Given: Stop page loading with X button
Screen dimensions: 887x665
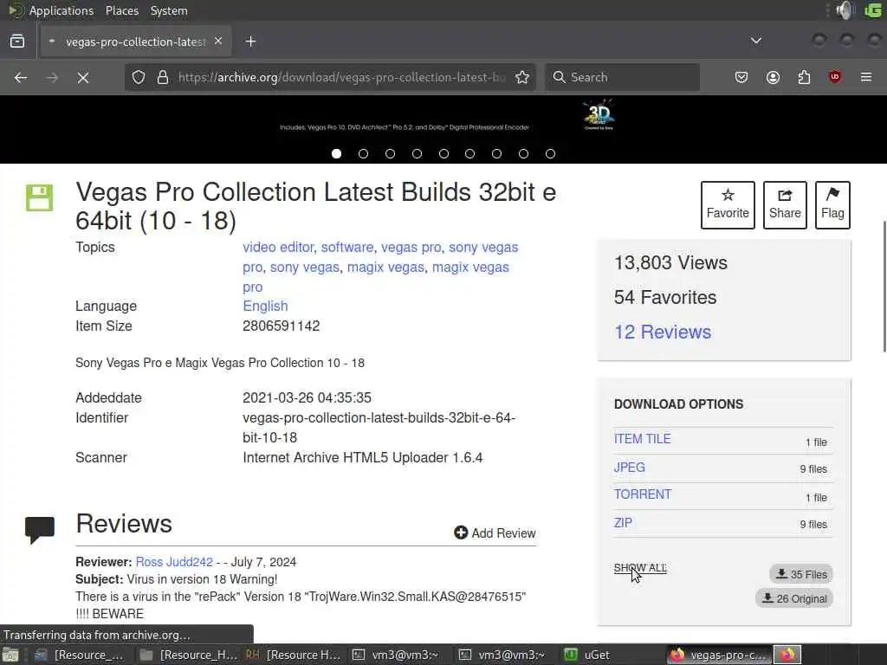Looking at the screenshot, I should click(x=83, y=77).
